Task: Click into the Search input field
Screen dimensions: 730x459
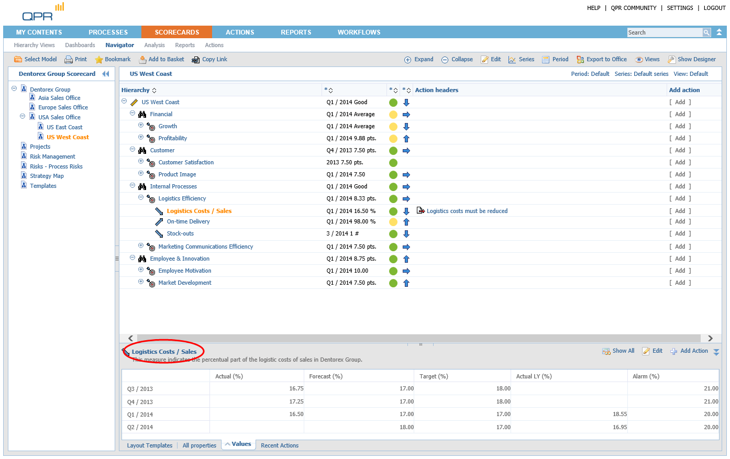Action: 664,32
